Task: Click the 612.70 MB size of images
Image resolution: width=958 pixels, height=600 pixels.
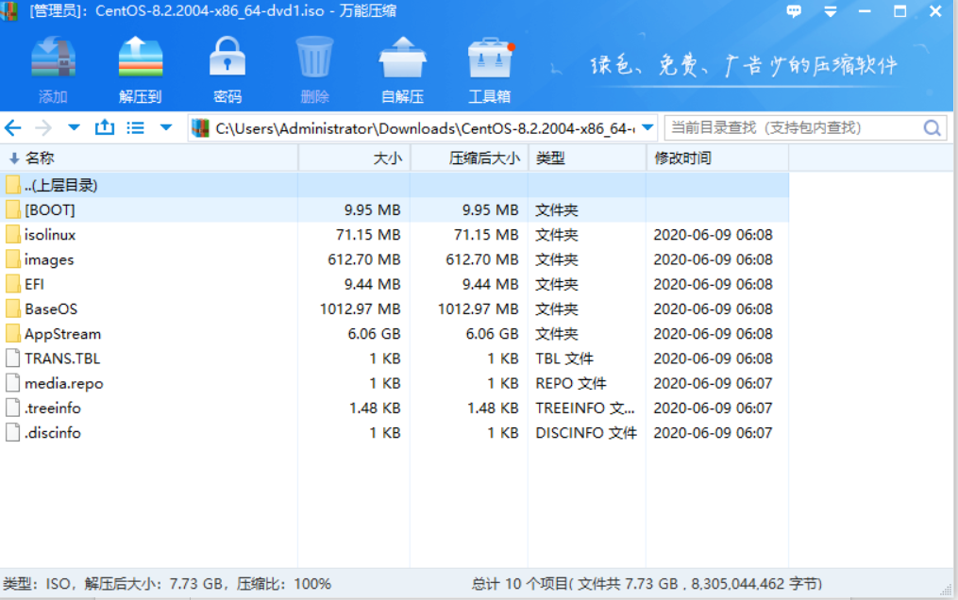Action: pos(364,259)
